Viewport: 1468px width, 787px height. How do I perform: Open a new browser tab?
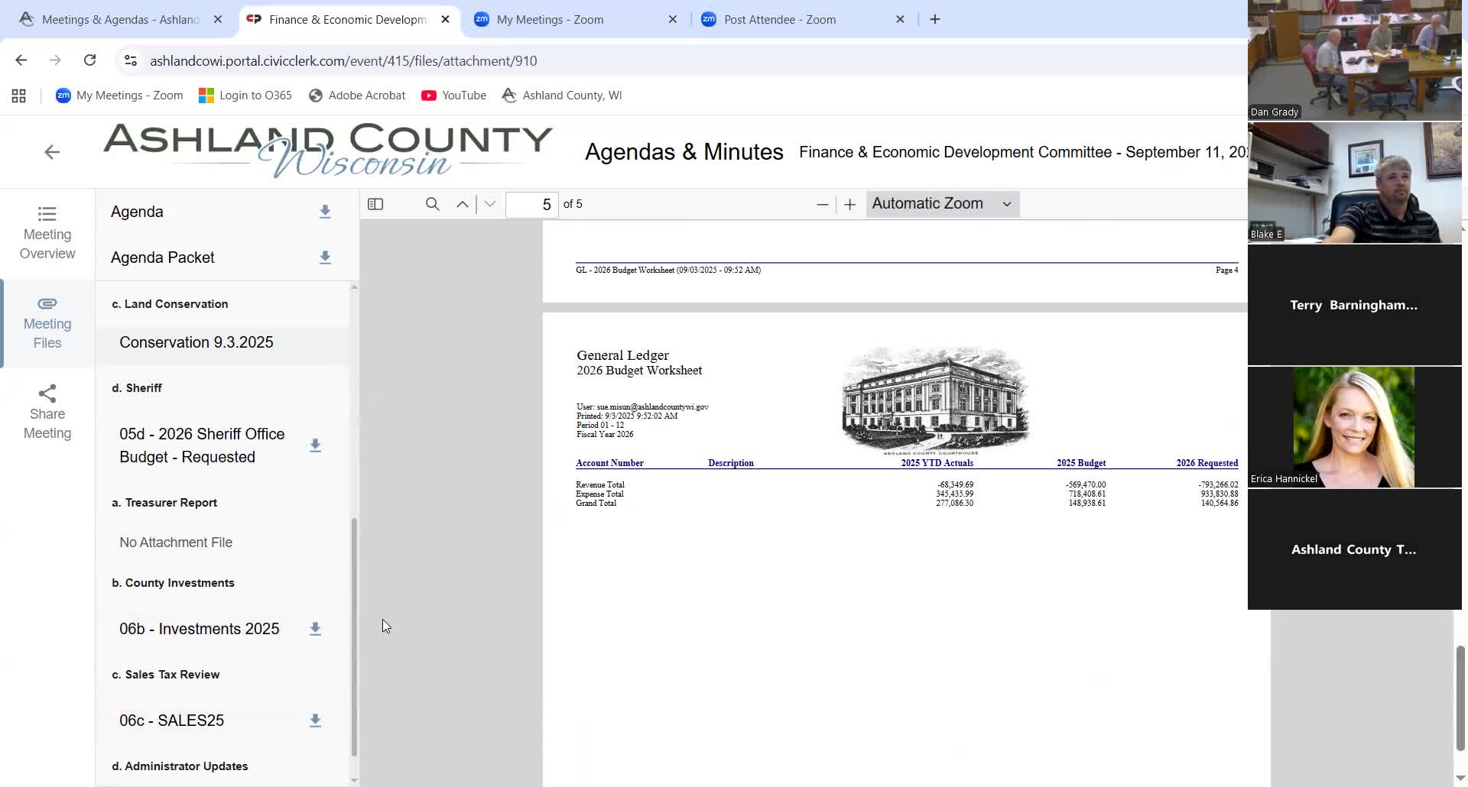935,20
